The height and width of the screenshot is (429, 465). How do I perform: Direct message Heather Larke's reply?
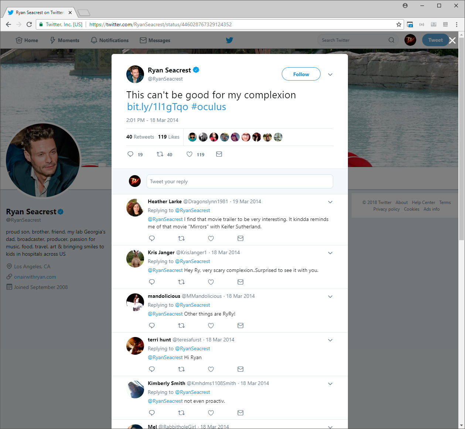coord(240,238)
